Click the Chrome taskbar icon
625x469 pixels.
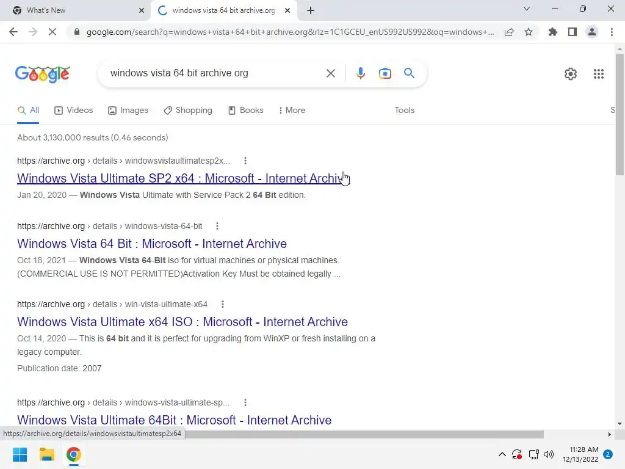73,454
